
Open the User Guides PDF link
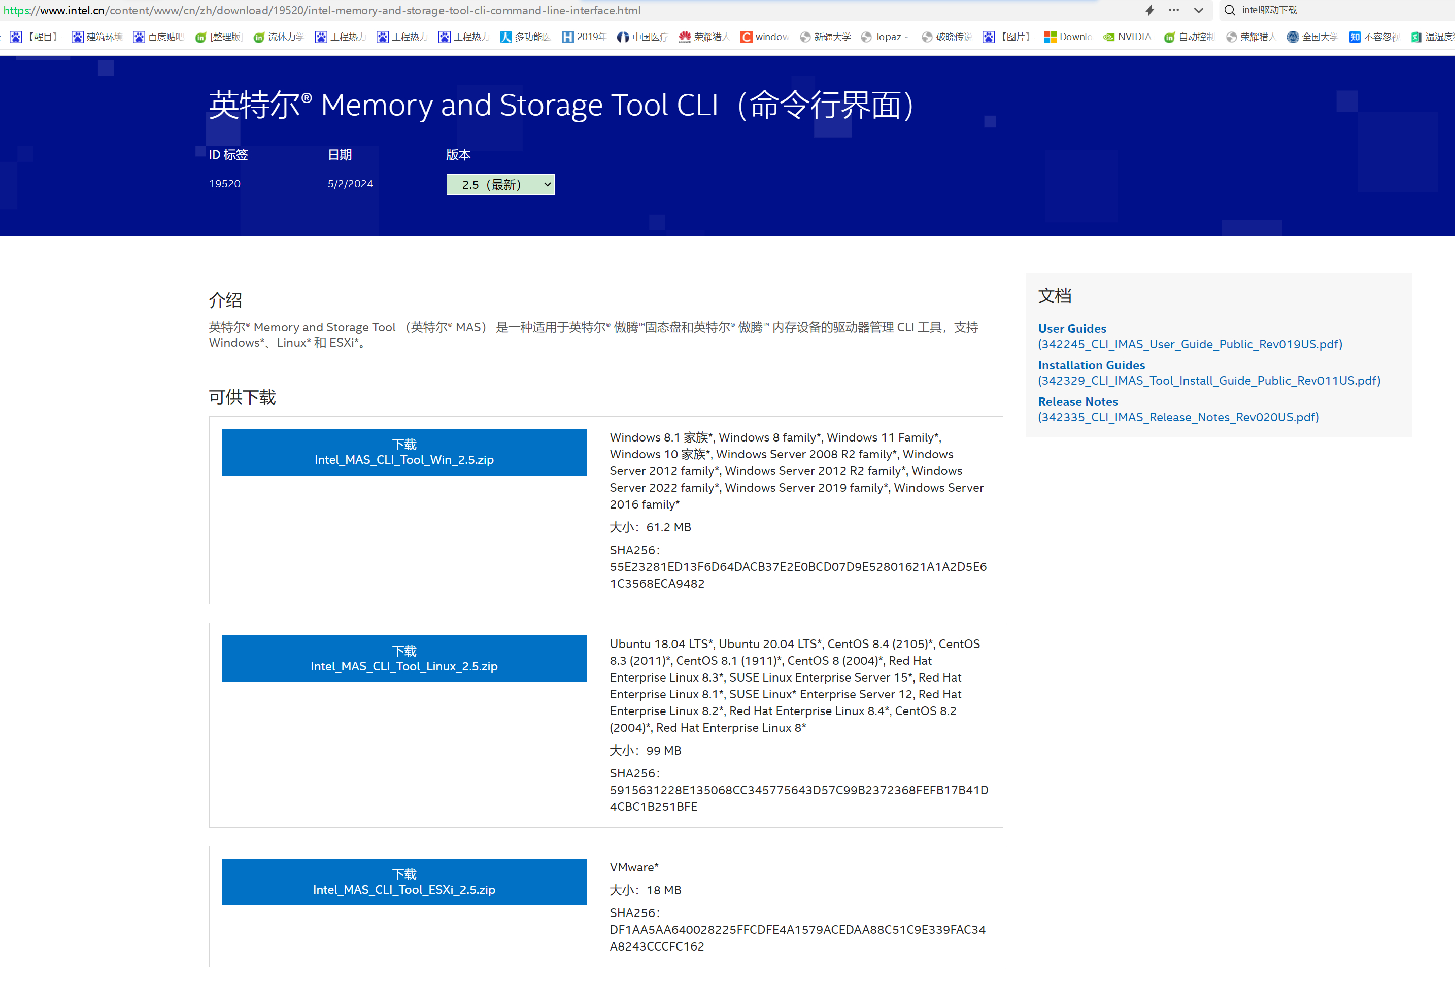coord(1190,336)
